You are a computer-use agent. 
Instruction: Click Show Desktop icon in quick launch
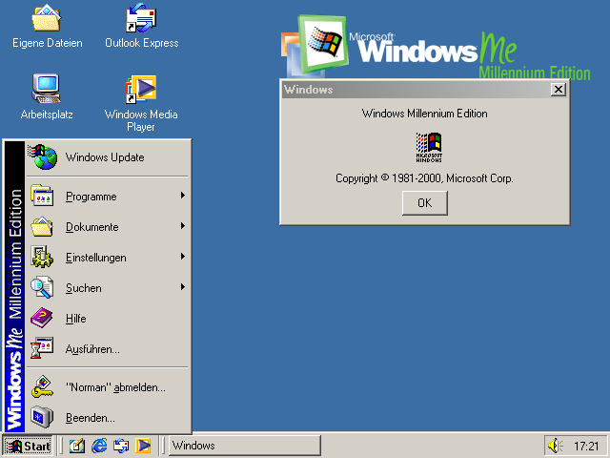coord(76,446)
